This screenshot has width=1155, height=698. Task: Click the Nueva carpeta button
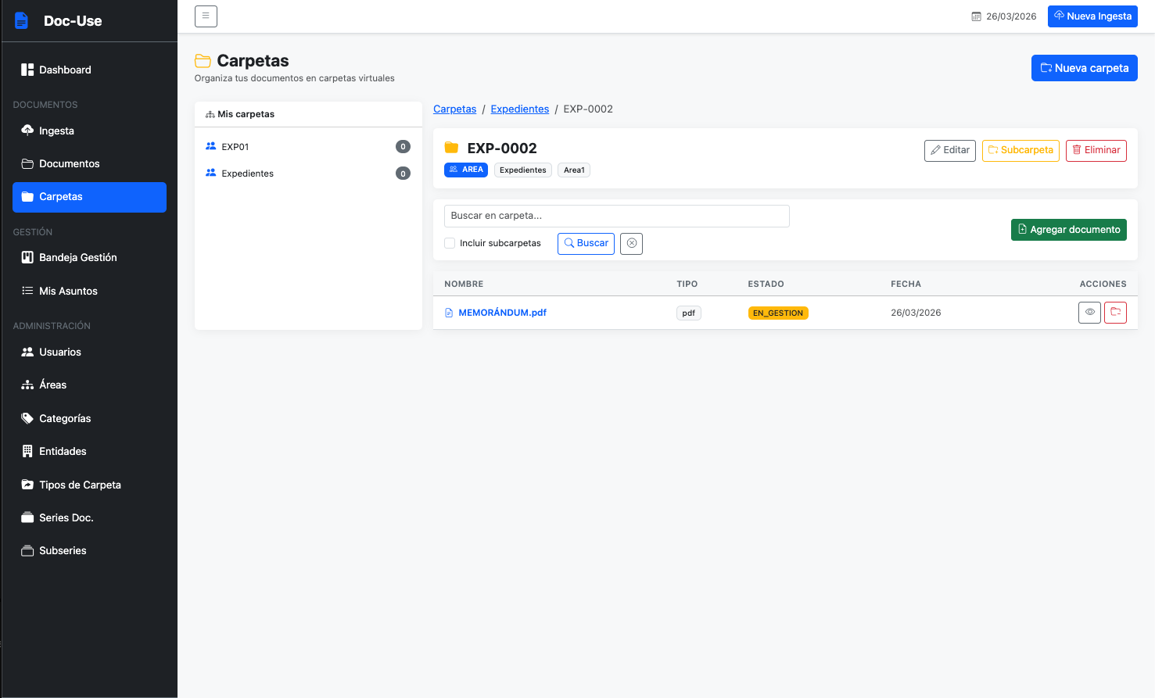(x=1084, y=68)
